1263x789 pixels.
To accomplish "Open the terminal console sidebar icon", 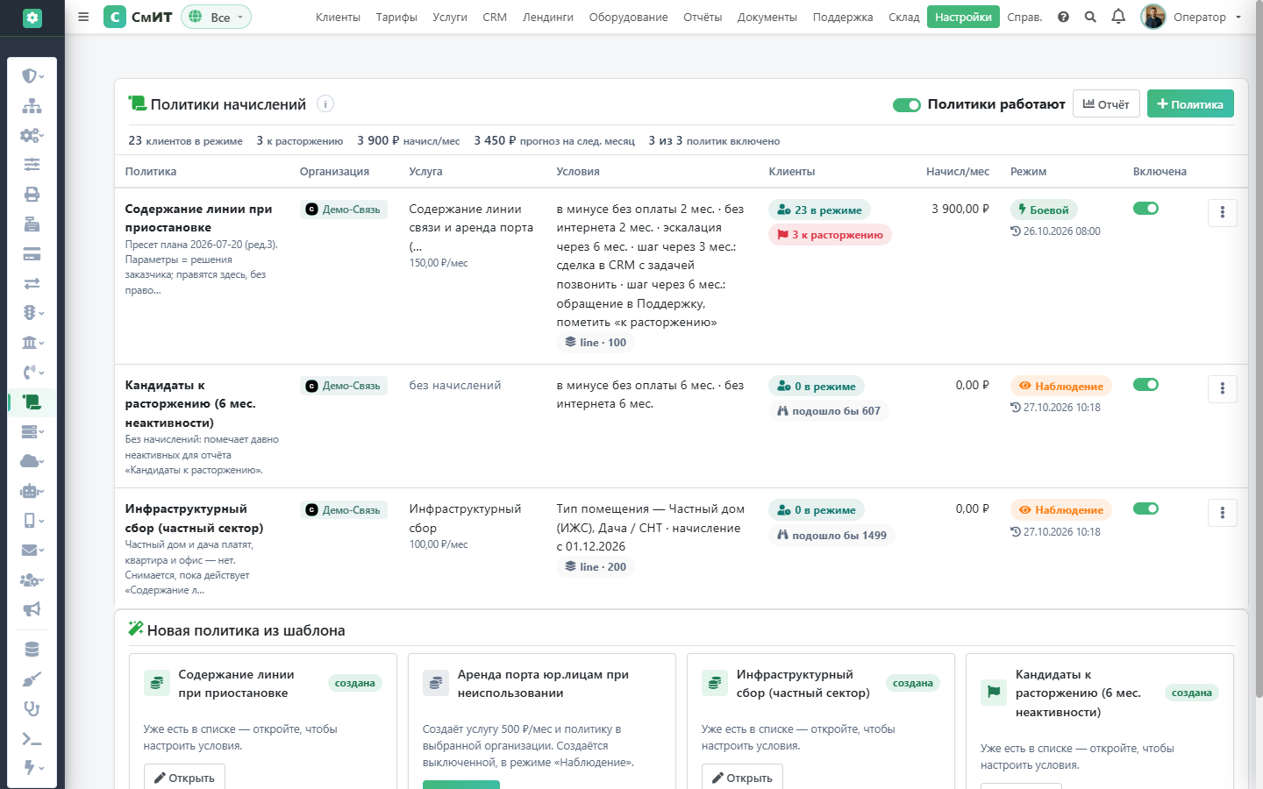I will pyautogui.click(x=32, y=738).
